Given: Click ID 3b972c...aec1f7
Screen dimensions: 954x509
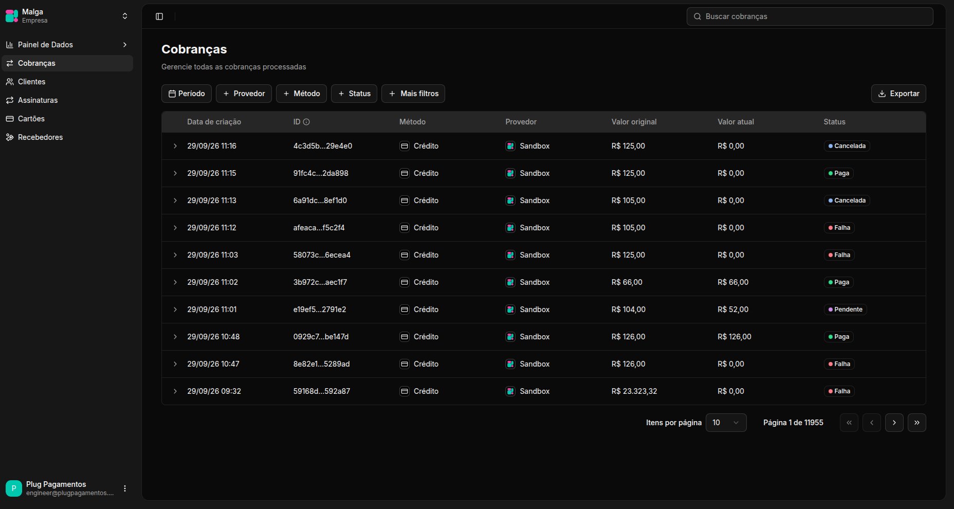Looking at the screenshot, I should click(x=320, y=282).
